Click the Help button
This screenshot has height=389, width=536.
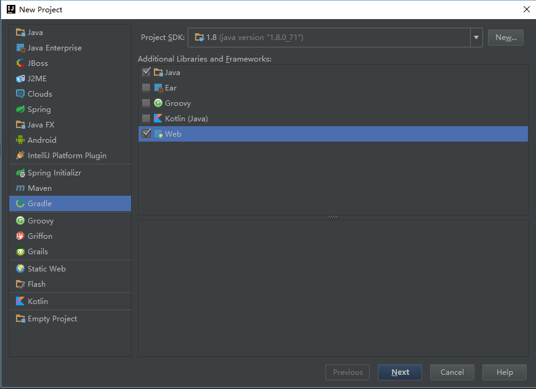(505, 372)
